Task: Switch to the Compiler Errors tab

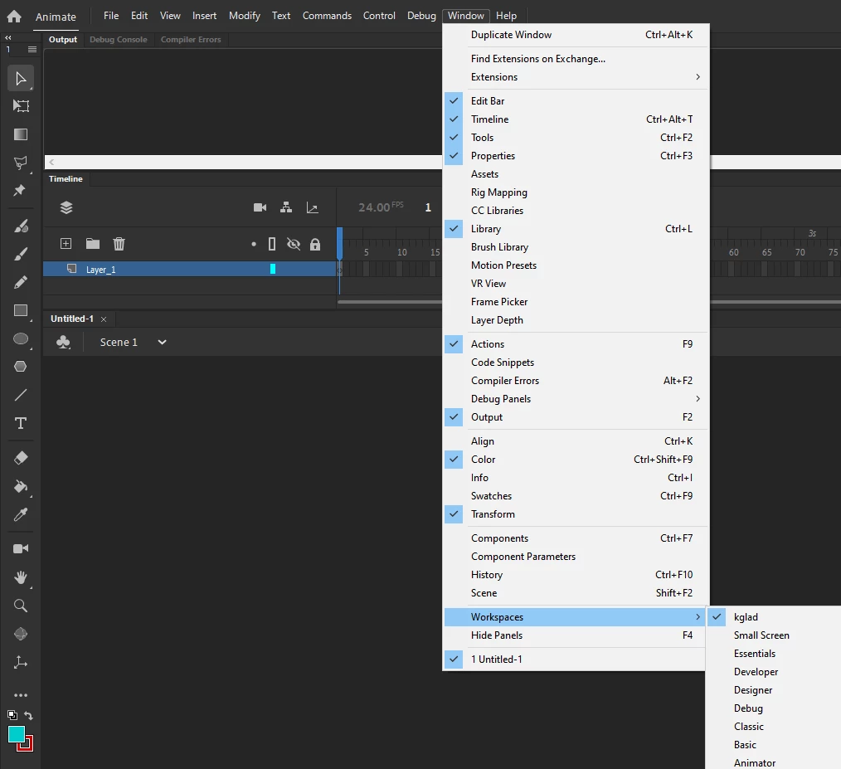Action: point(191,40)
